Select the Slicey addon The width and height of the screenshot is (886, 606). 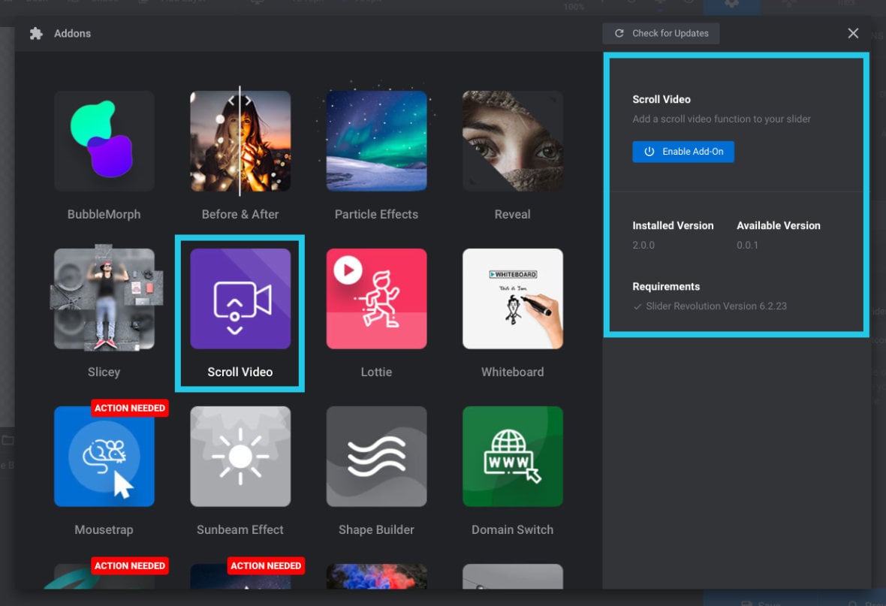click(104, 298)
